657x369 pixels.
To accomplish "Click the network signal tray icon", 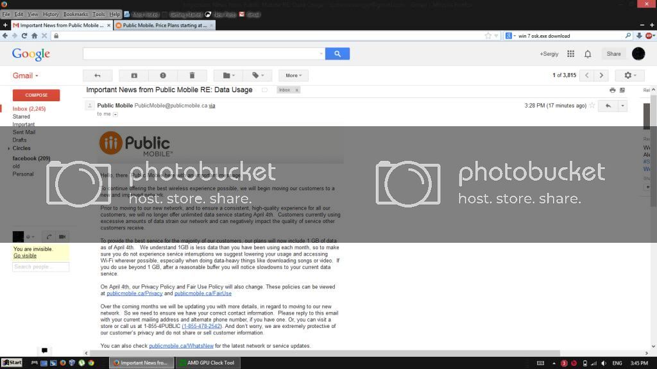I will [x=593, y=363].
